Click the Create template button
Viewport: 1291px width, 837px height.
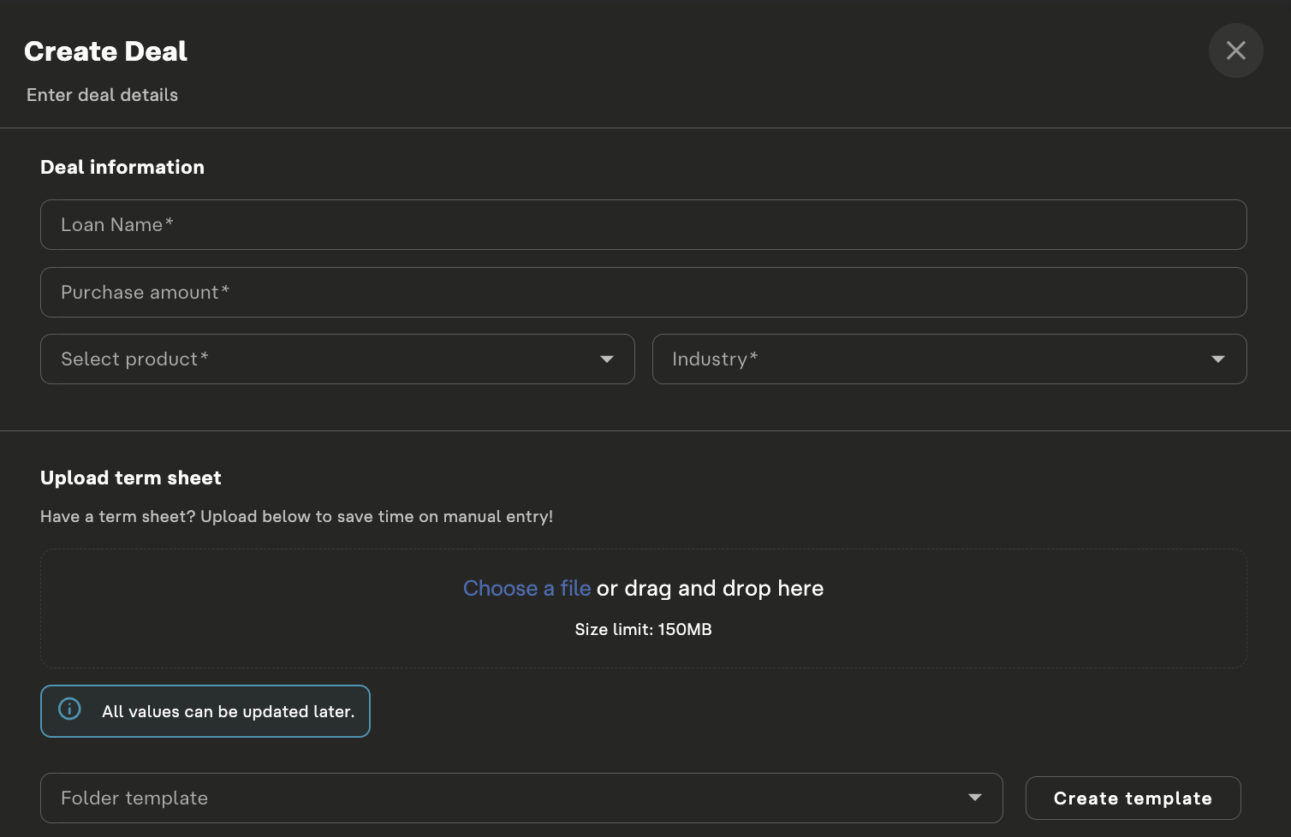tap(1132, 798)
